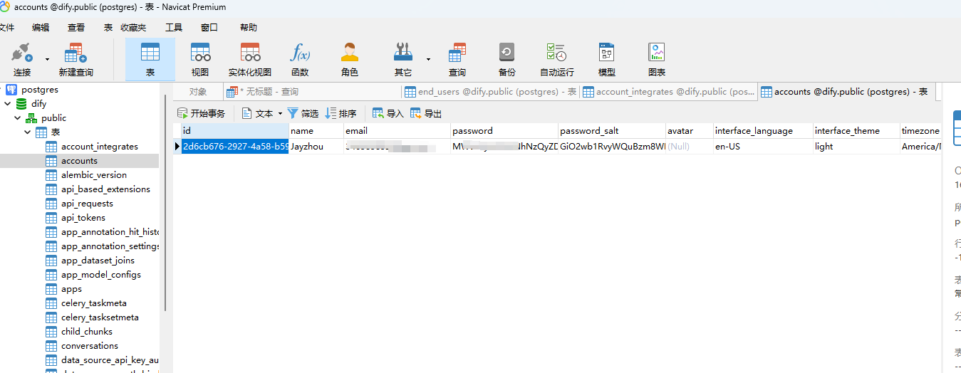Image resolution: width=961 pixels, height=373 pixels.
Task: Open the 查看 menu
Action: [76, 28]
